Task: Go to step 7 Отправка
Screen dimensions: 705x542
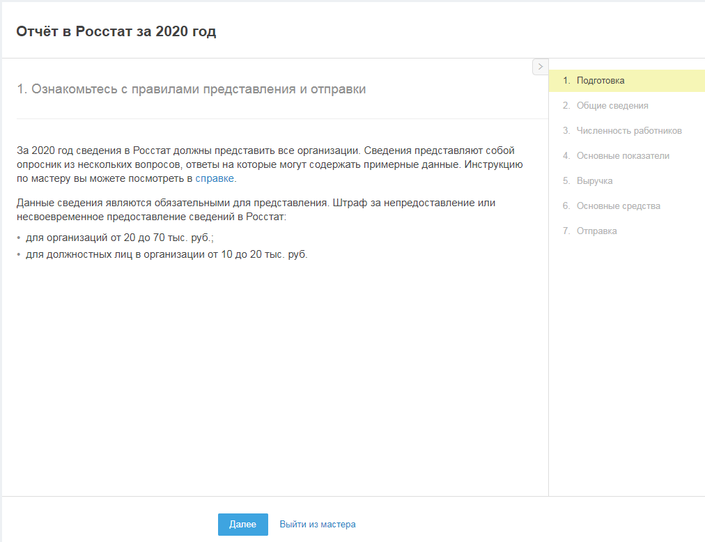Action: coord(596,231)
